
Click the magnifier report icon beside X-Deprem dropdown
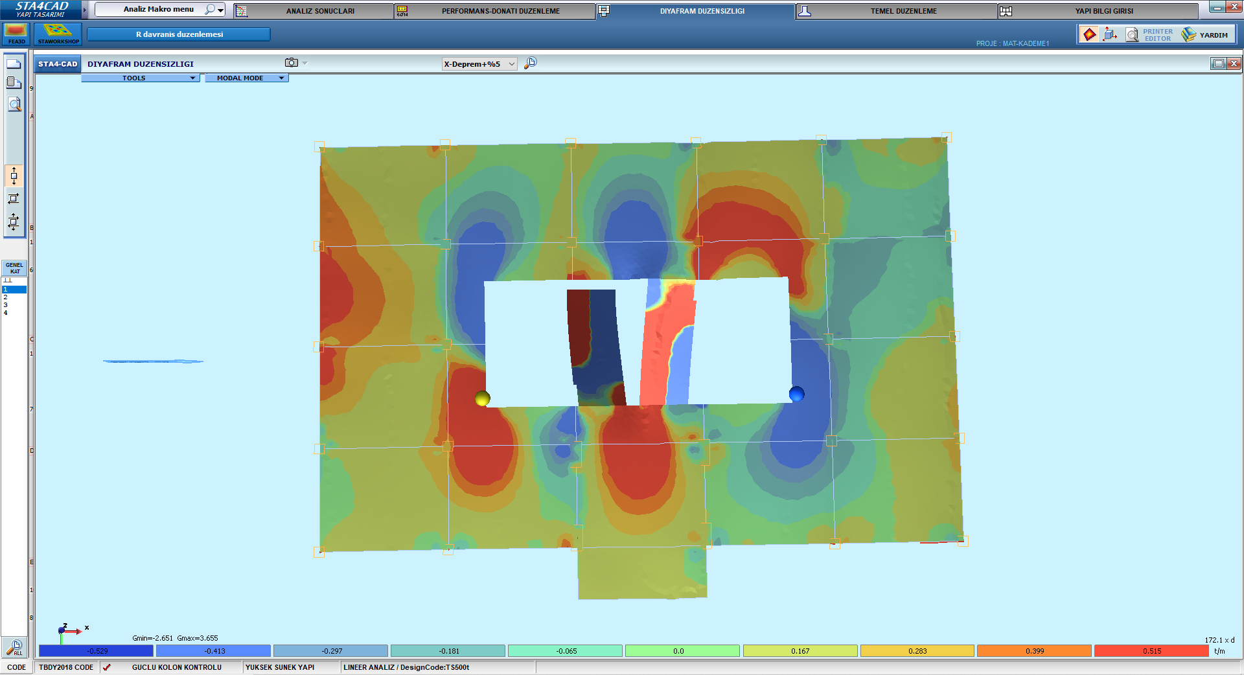pos(531,63)
